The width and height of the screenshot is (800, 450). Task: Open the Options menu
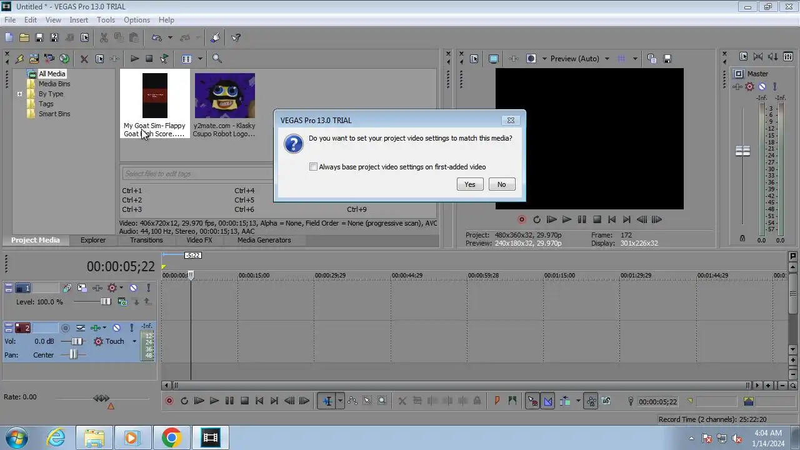point(136,20)
